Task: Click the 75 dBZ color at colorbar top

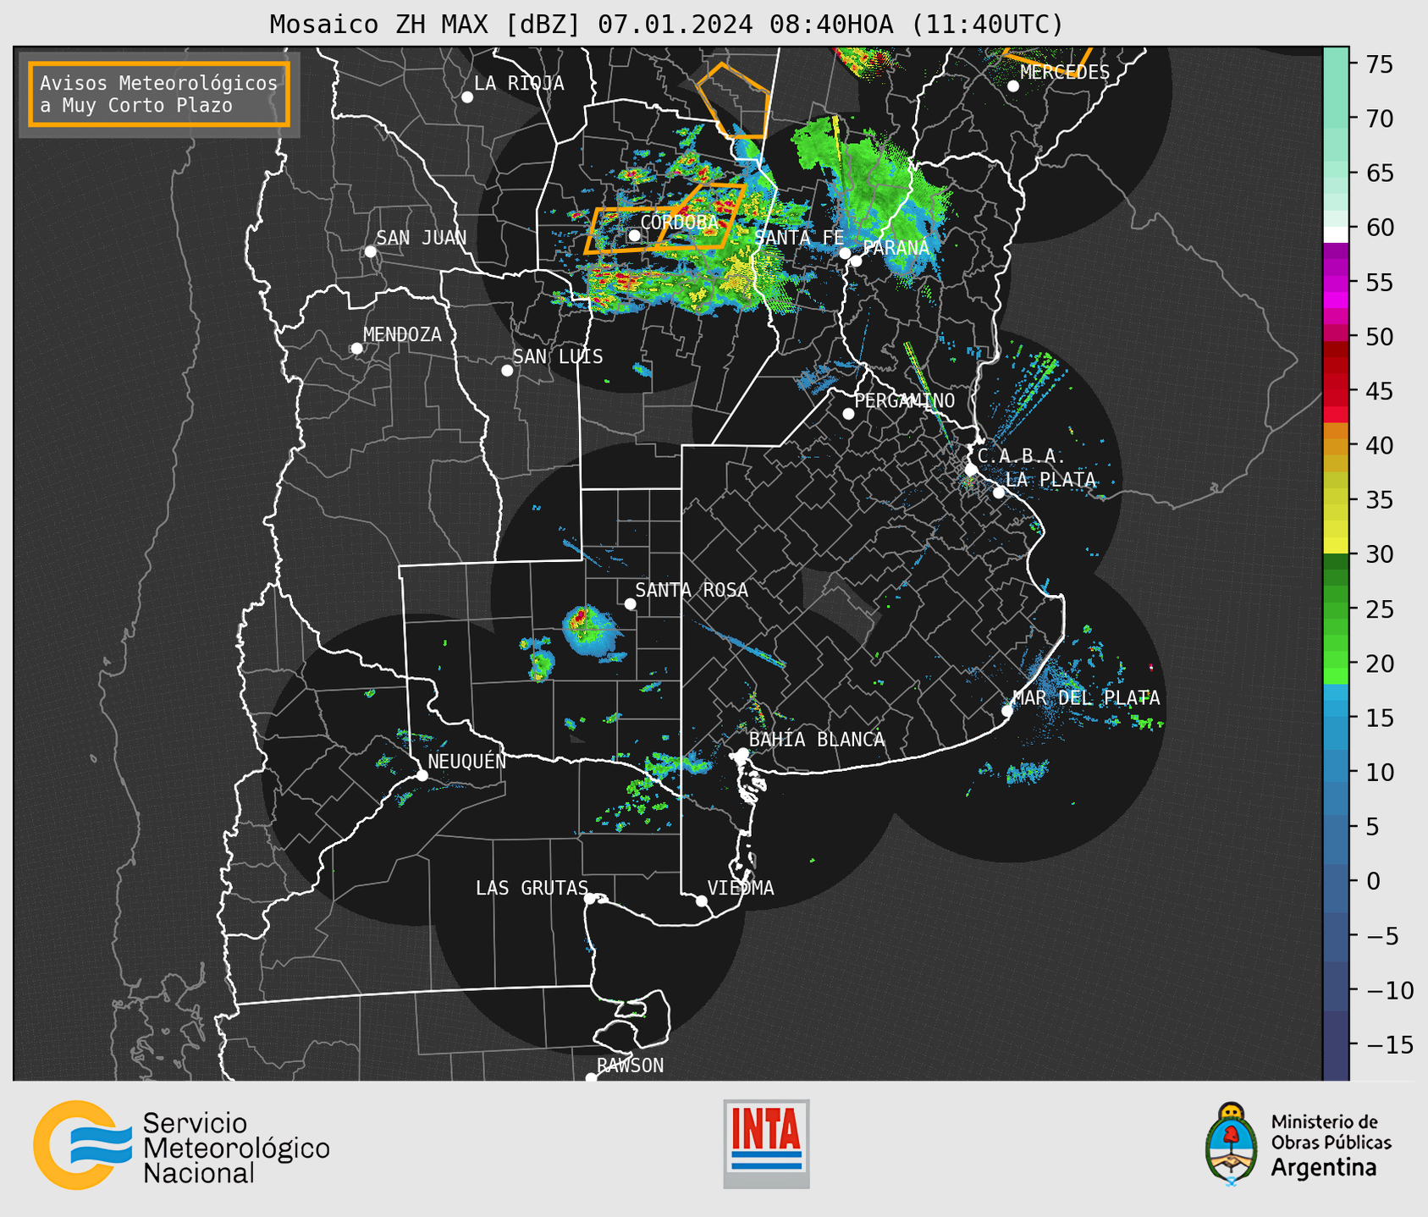Action: point(1336,64)
